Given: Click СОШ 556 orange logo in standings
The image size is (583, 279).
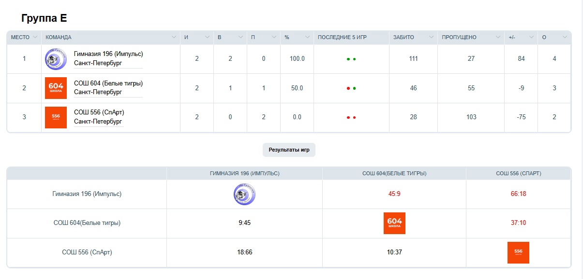Looking at the screenshot, I should click(56, 117).
